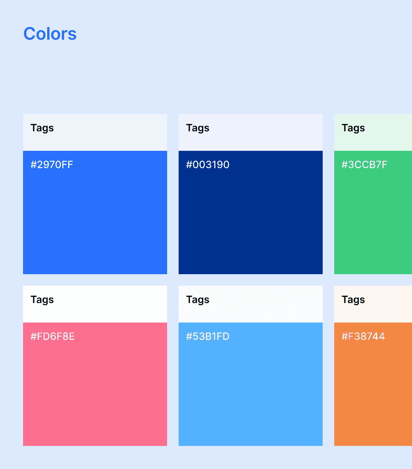Click the Tags label above #53B1FD
Image resolution: width=412 pixels, height=469 pixels.
point(198,300)
